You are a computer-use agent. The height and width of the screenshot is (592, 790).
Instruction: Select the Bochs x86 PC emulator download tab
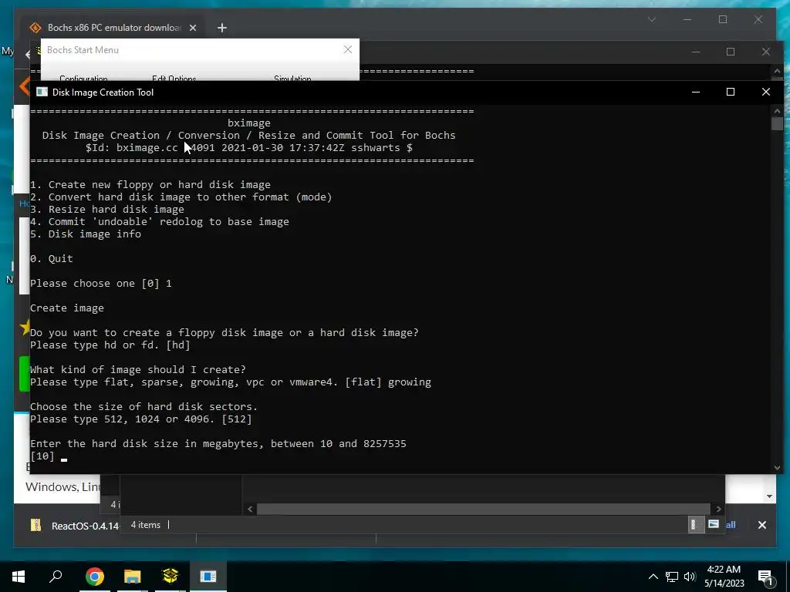coord(114,28)
